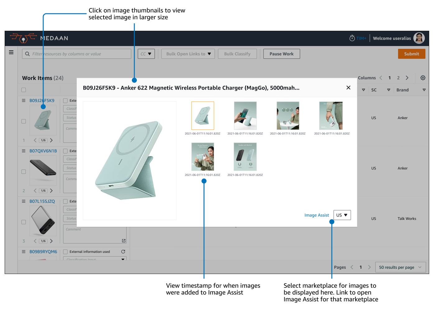Go to previous columns page
Viewport: 436px width, 311px height.
pyautogui.click(x=381, y=78)
